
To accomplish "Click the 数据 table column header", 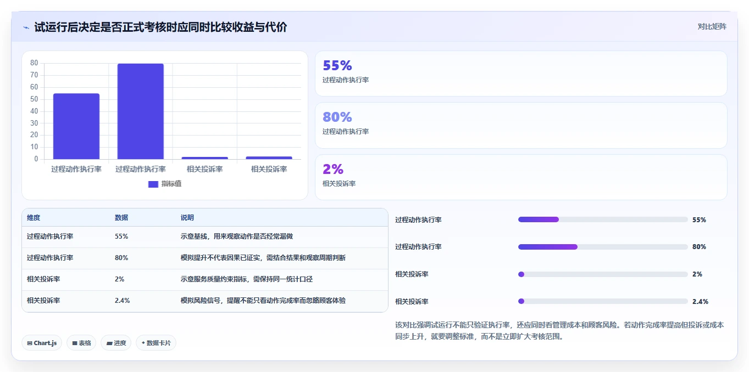I will coord(121,217).
